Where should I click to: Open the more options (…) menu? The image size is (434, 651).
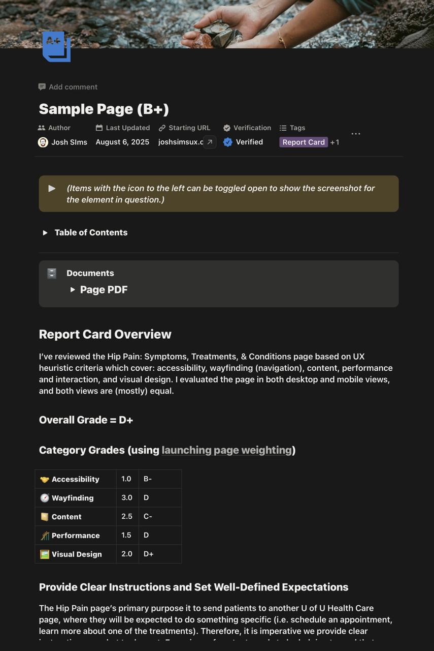point(355,133)
